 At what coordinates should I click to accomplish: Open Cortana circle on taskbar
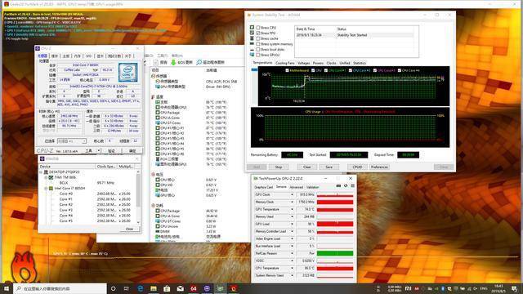113,288
